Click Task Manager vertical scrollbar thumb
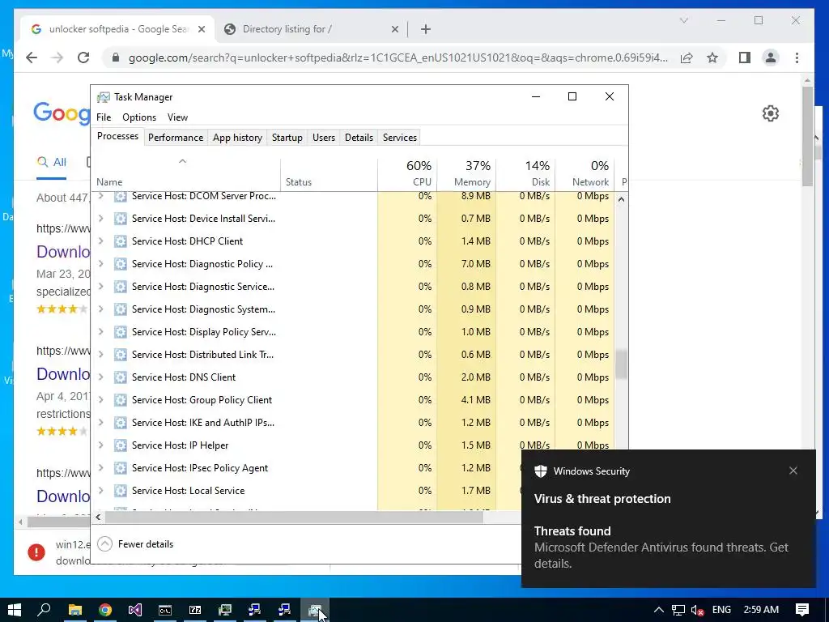 pyautogui.click(x=621, y=364)
